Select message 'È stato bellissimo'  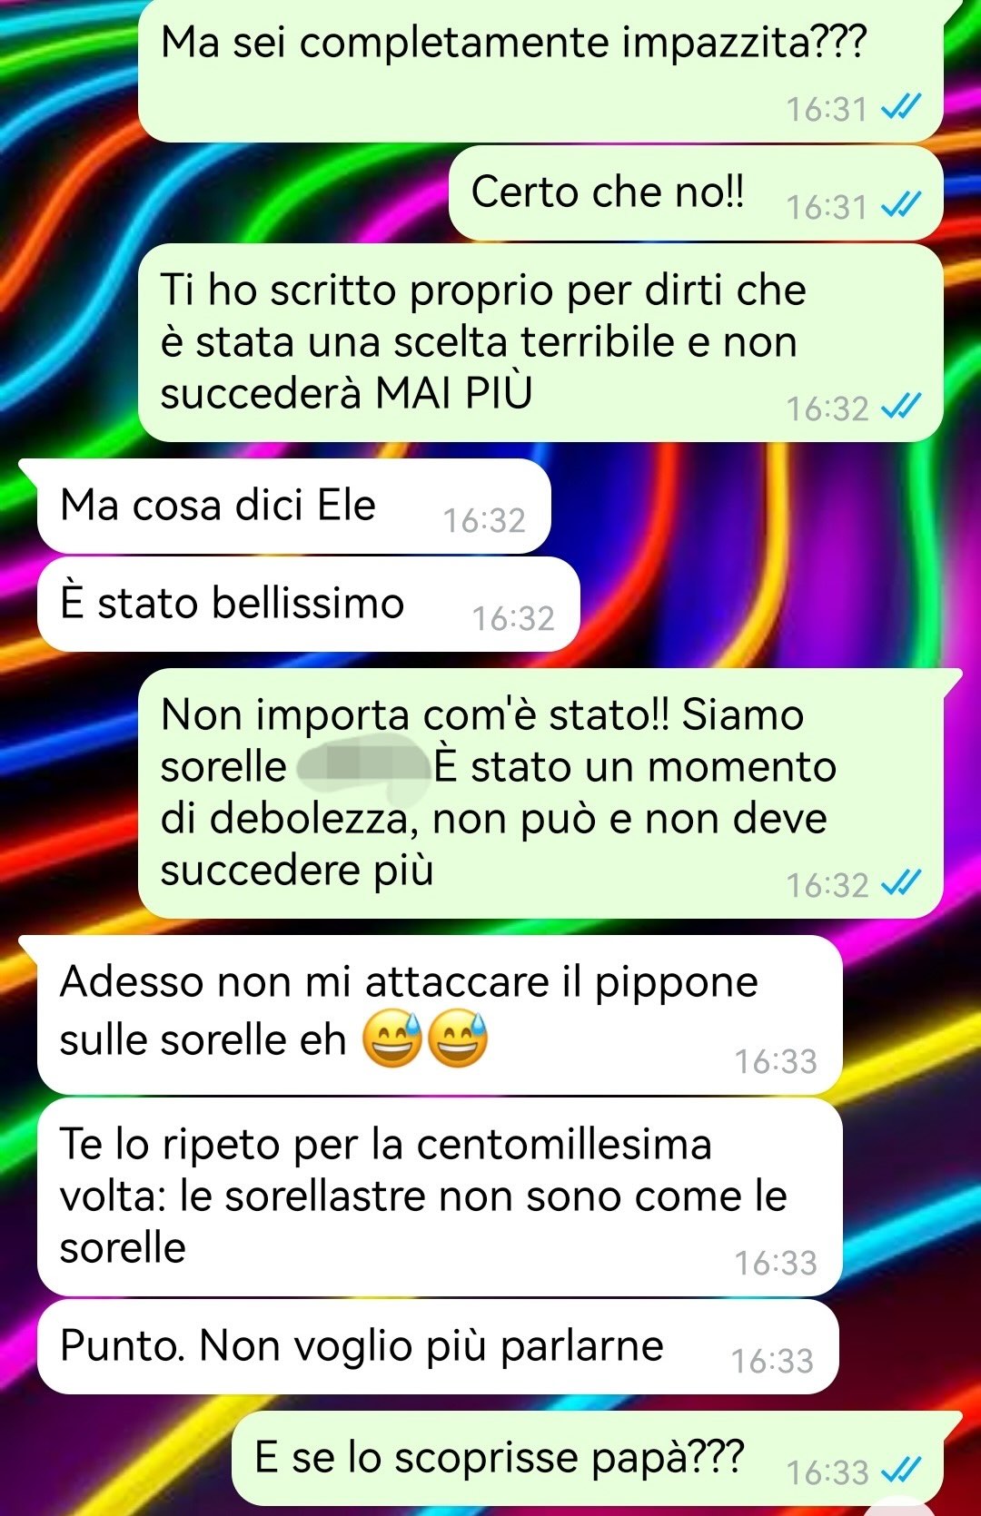308,604
